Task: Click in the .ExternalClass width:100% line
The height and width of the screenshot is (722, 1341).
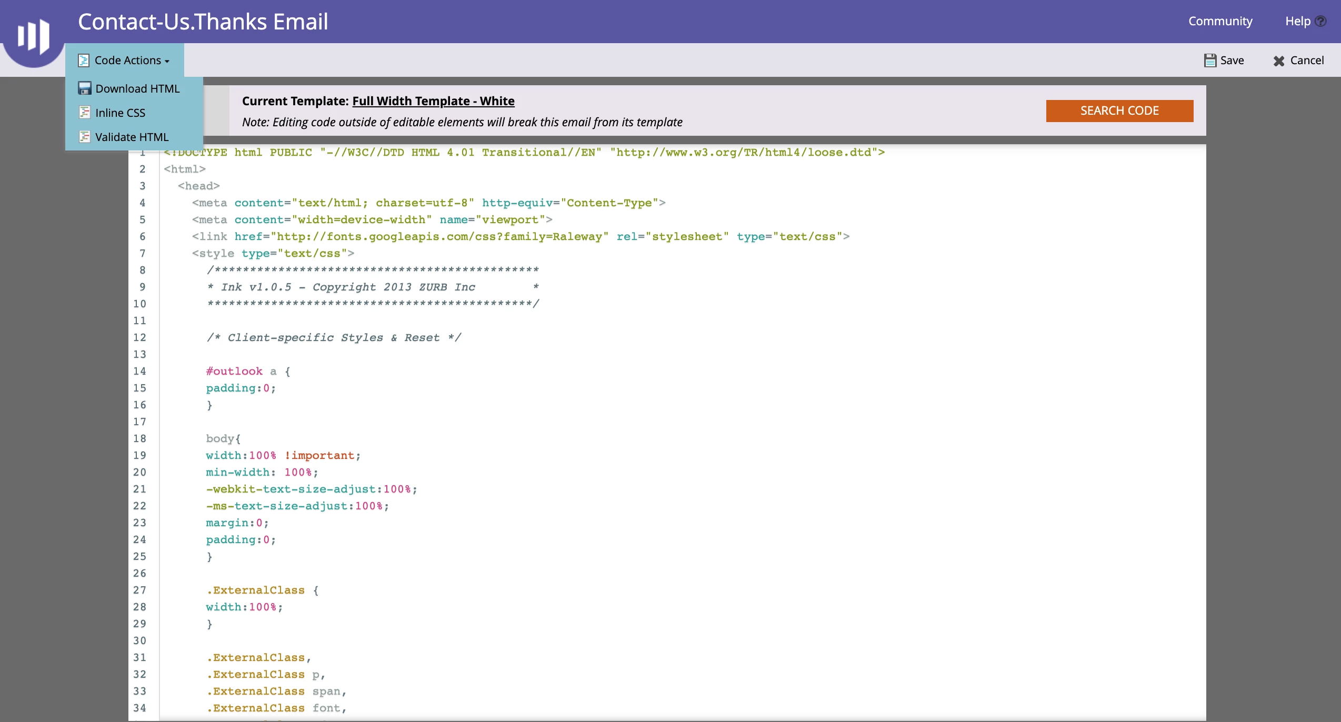Action: click(244, 607)
